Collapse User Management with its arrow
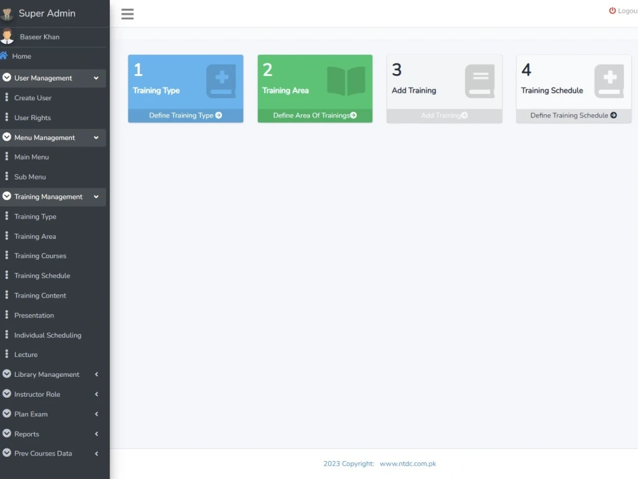The width and height of the screenshot is (638, 479). click(x=96, y=78)
